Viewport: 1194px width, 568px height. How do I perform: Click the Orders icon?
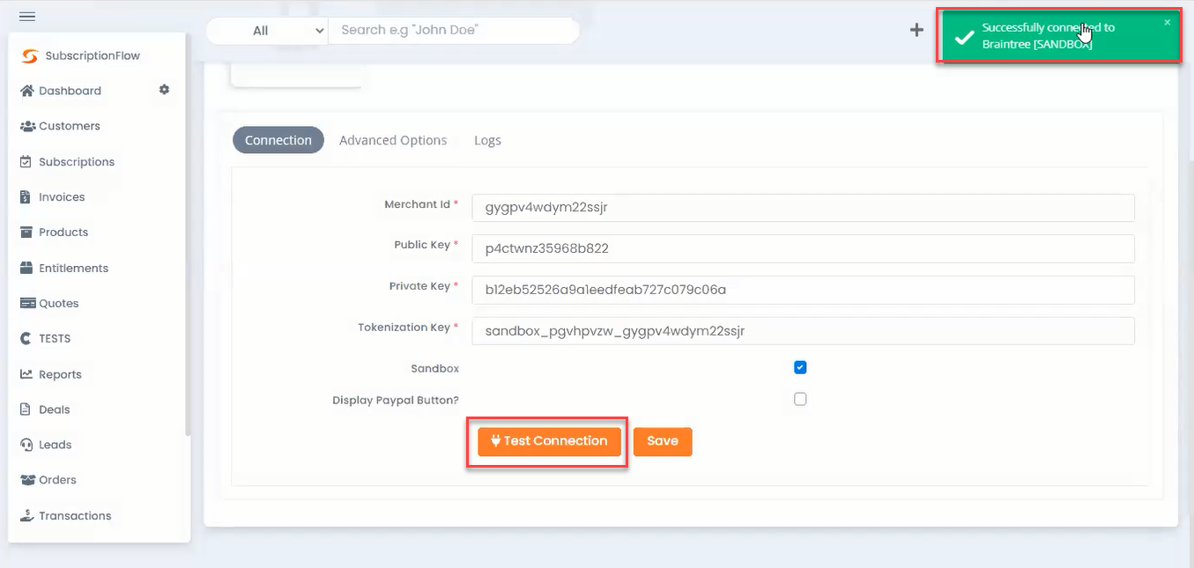tap(27, 480)
